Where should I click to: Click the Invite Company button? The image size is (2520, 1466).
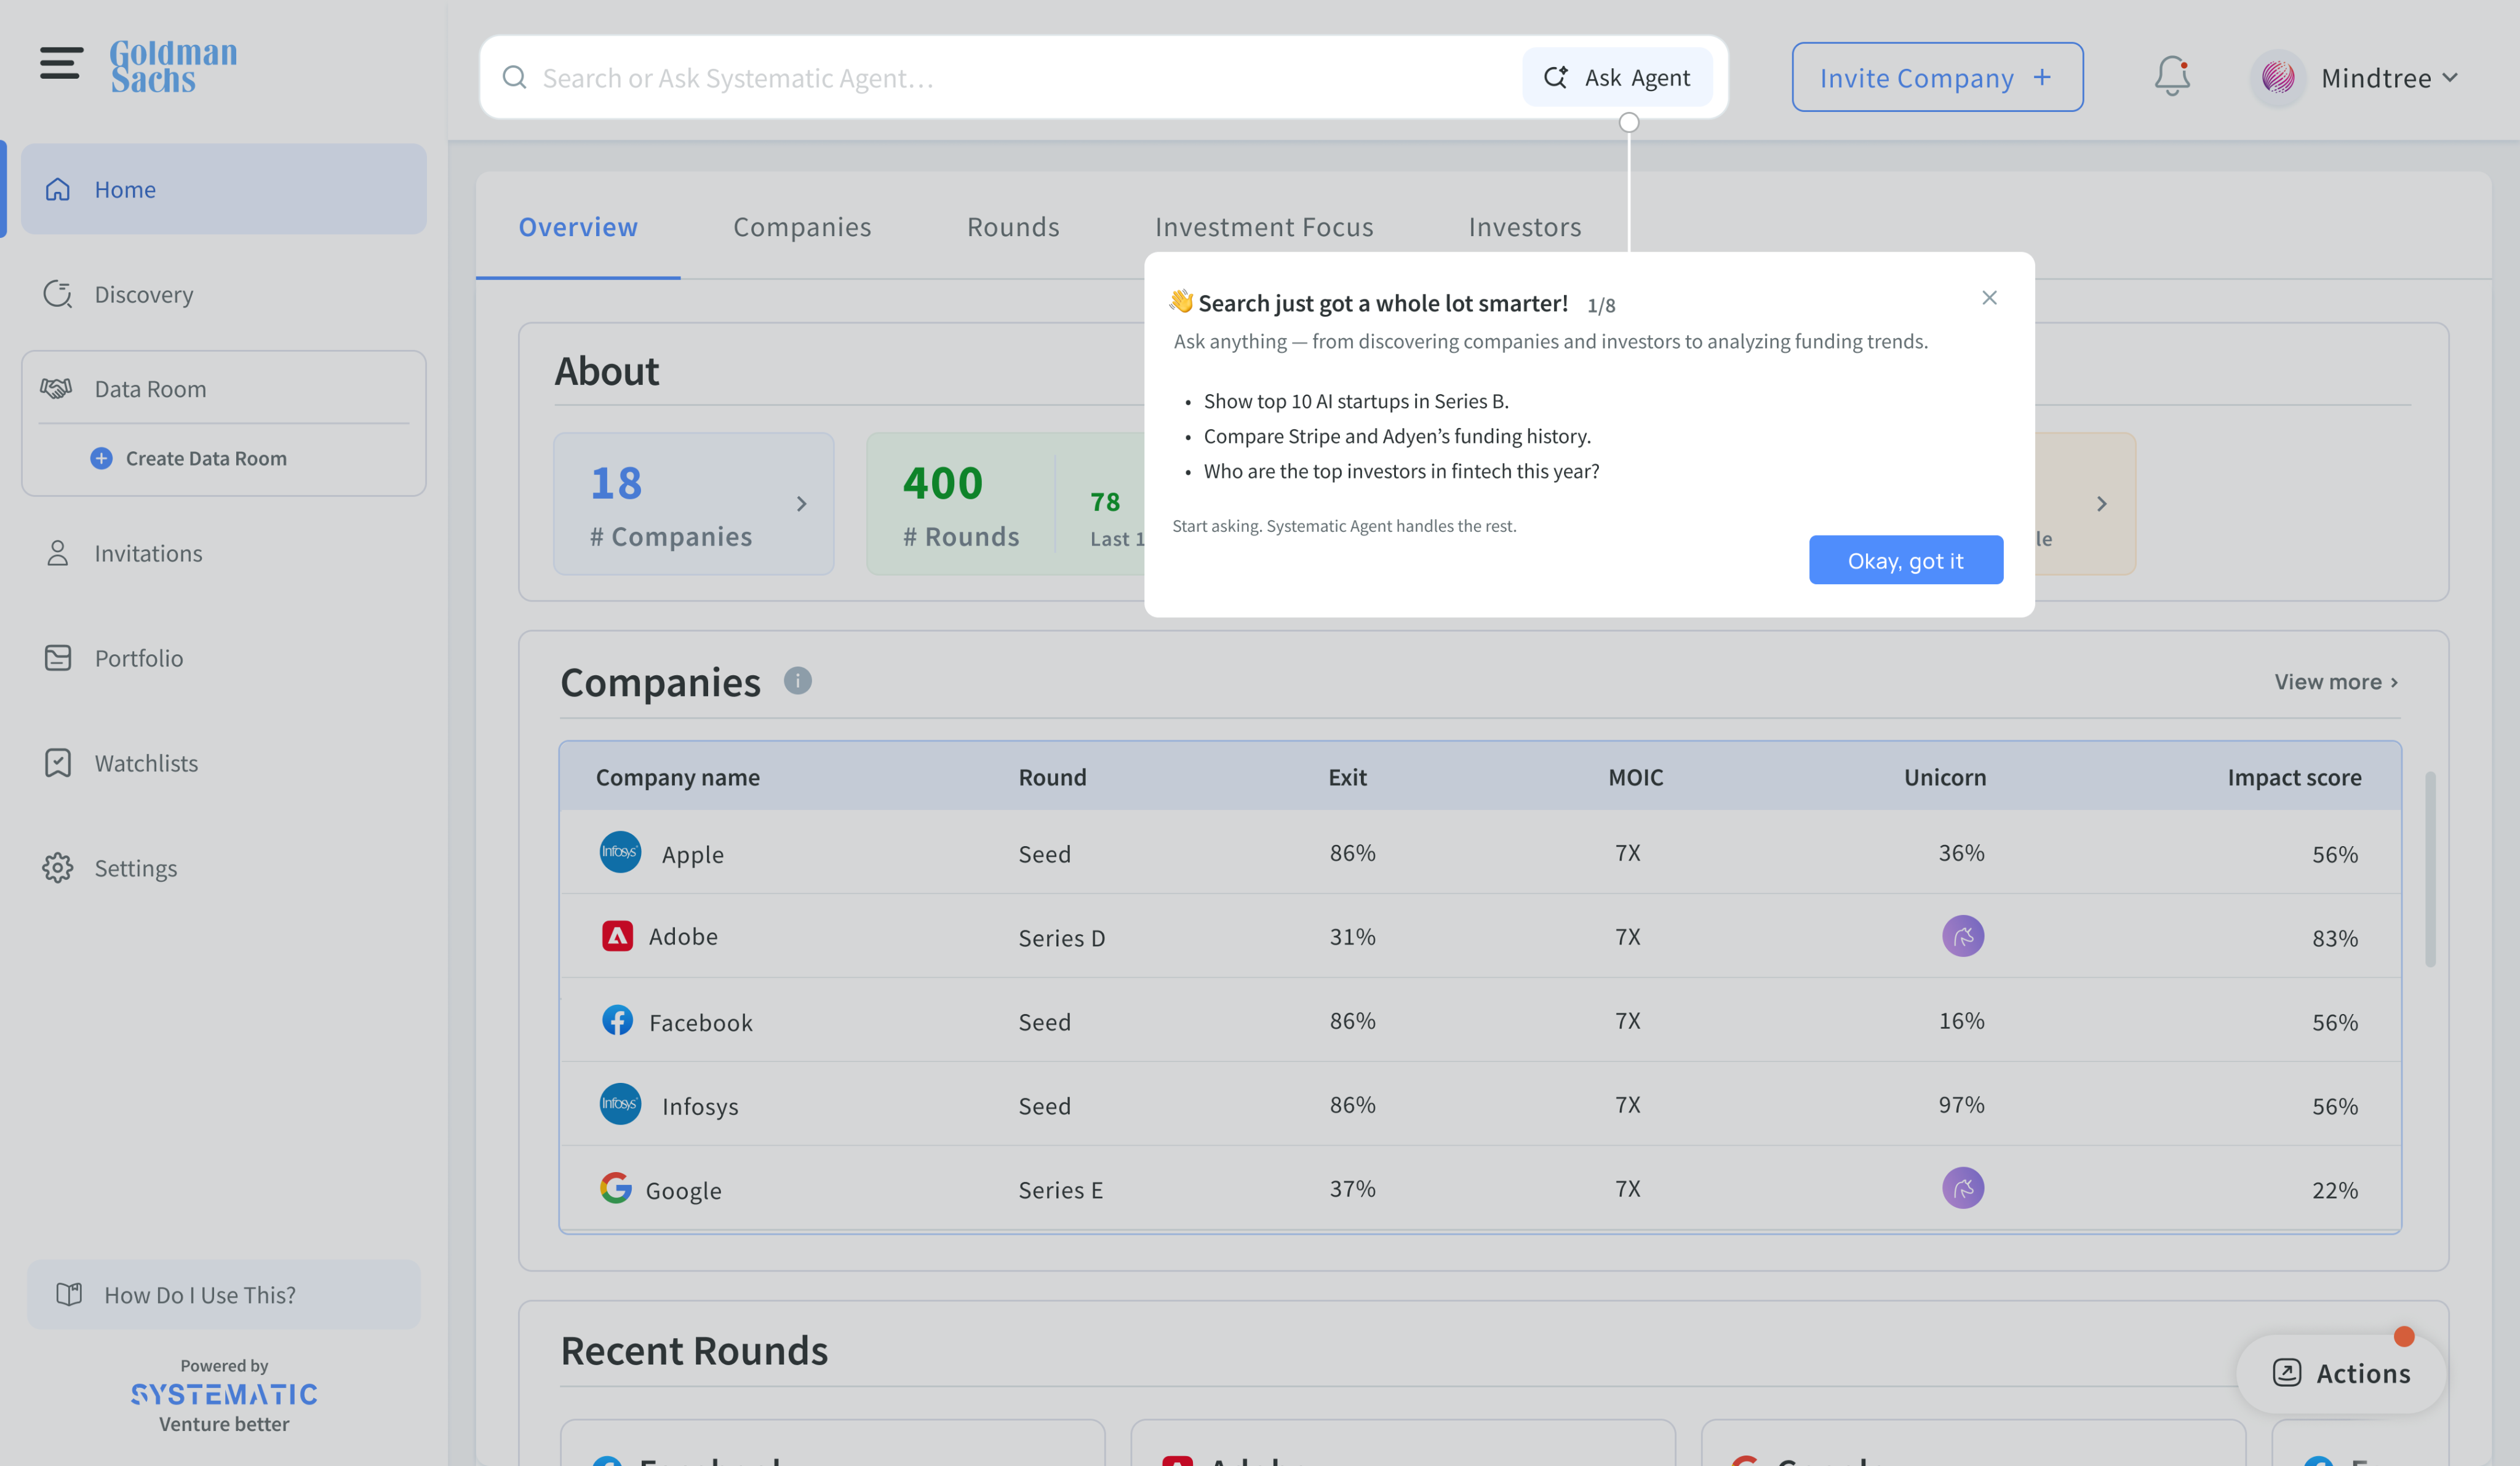[1937, 77]
